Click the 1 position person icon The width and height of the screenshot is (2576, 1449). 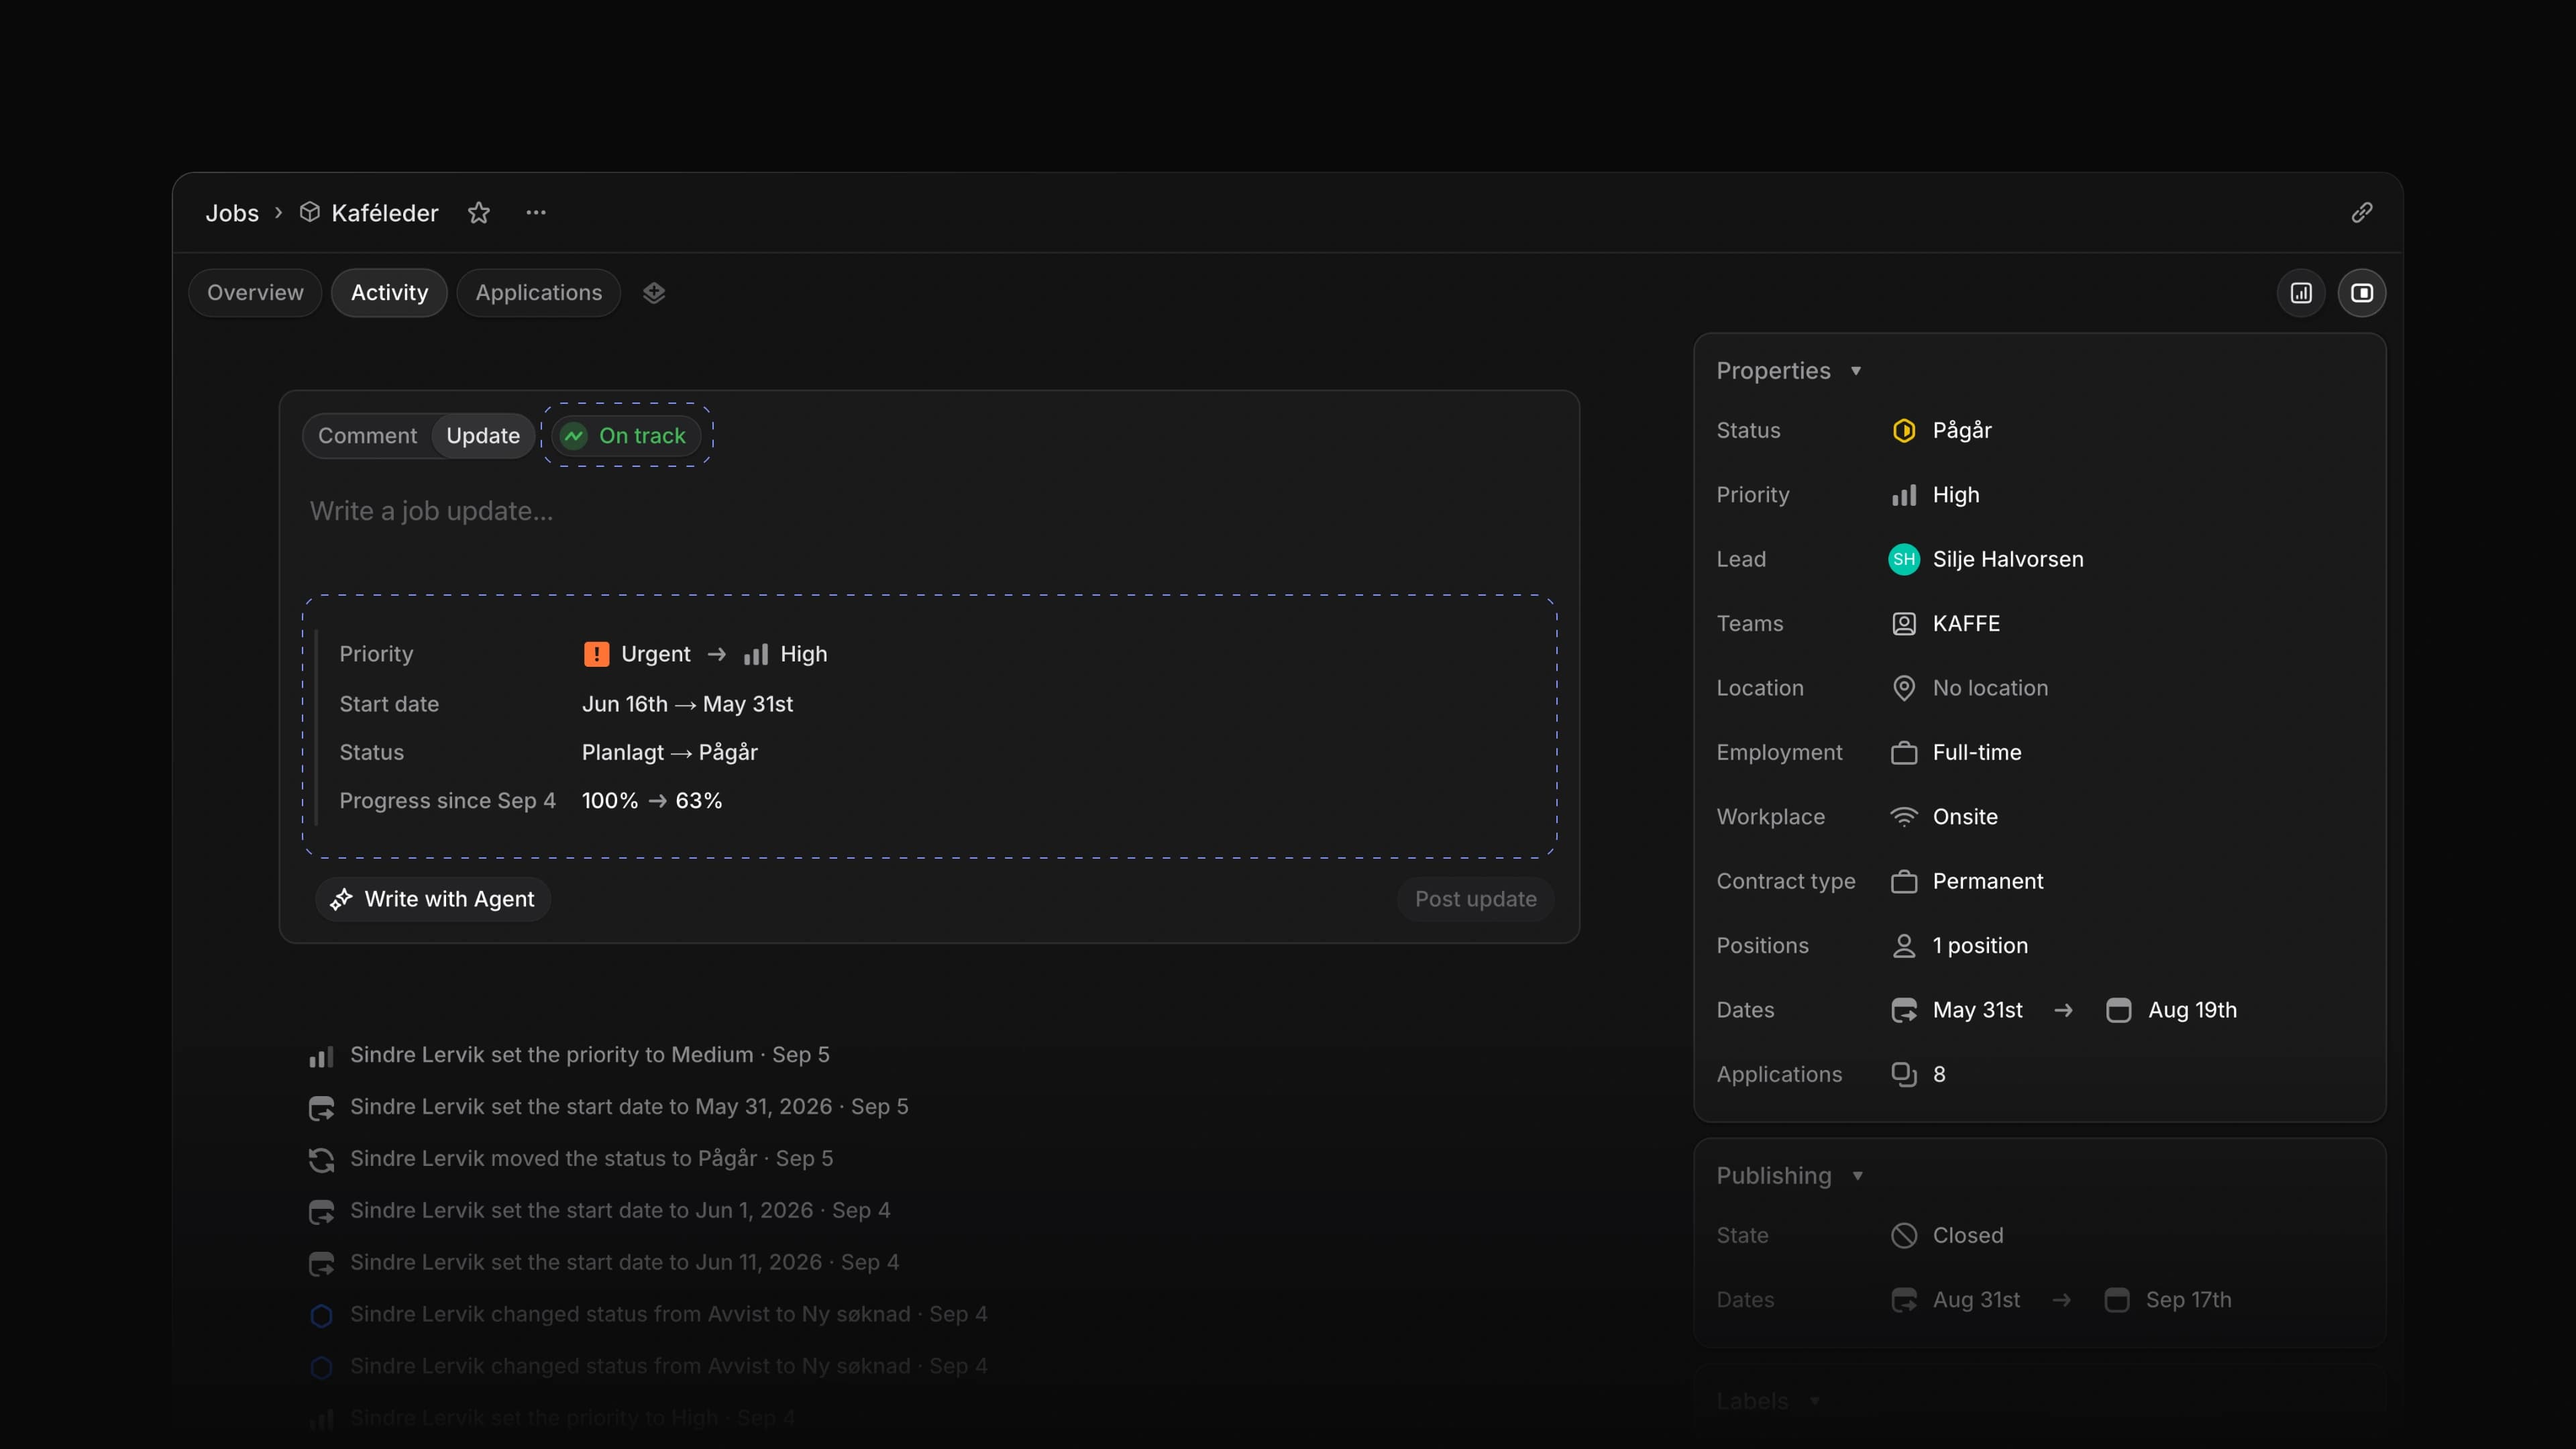click(1904, 946)
